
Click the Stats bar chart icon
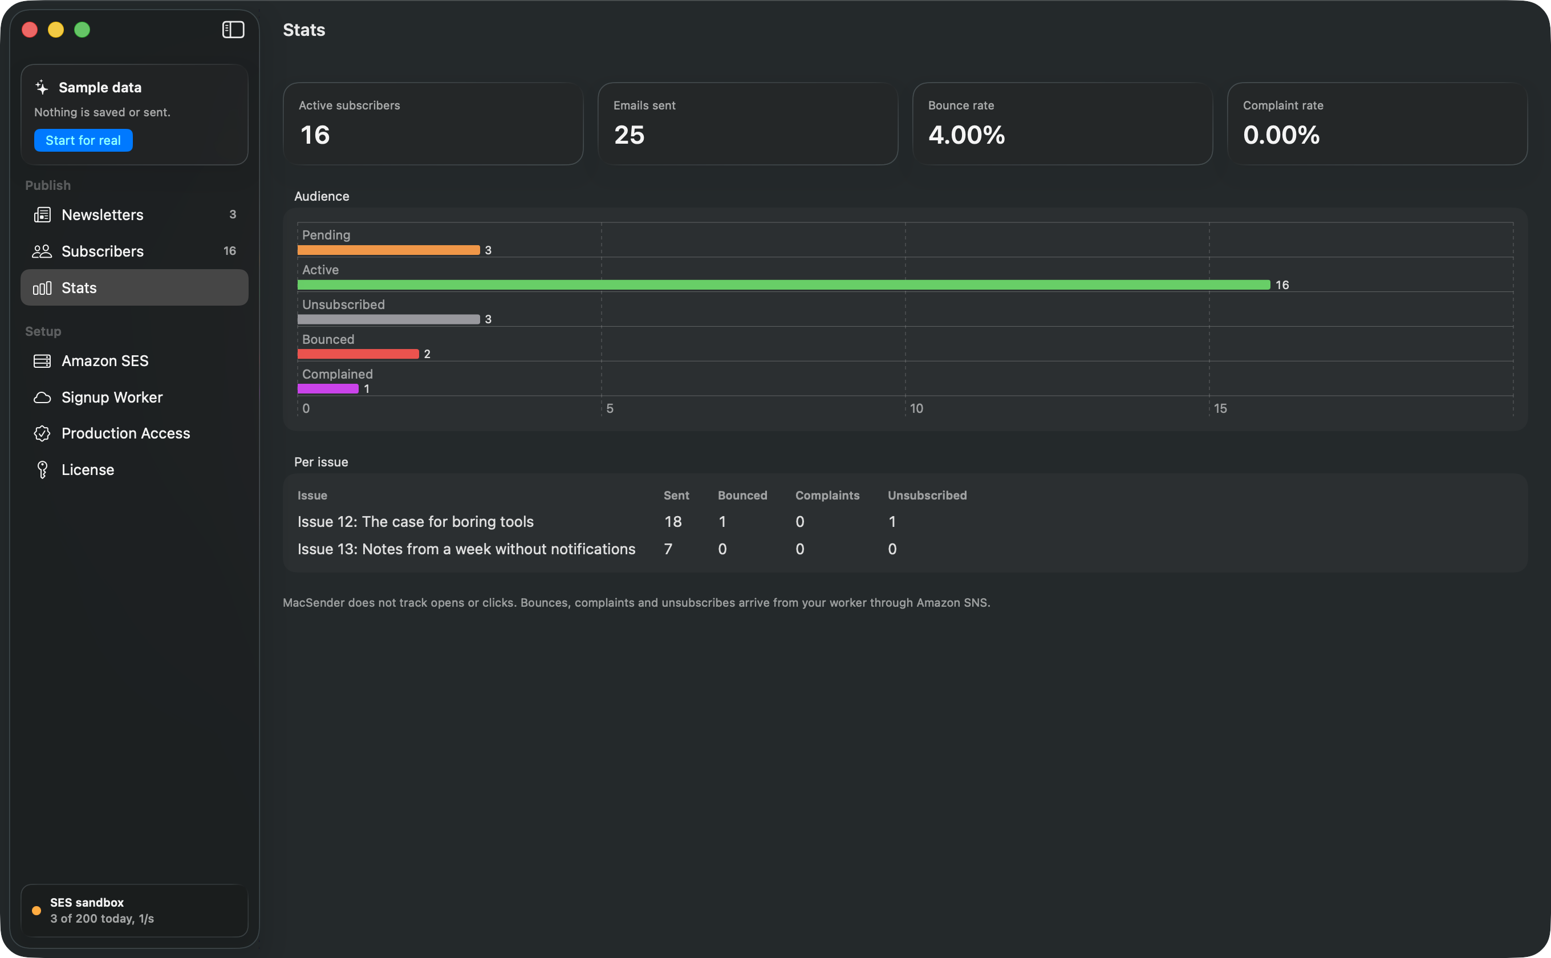(42, 289)
